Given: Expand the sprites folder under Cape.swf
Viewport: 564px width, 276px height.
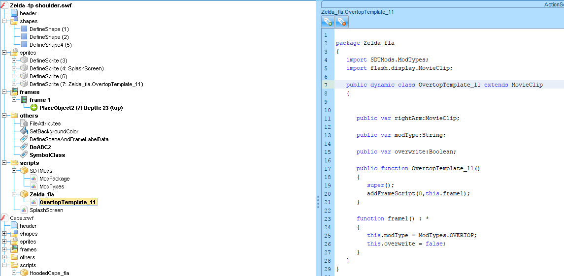Looking at the screenshot, I should (x=4, y=242).
